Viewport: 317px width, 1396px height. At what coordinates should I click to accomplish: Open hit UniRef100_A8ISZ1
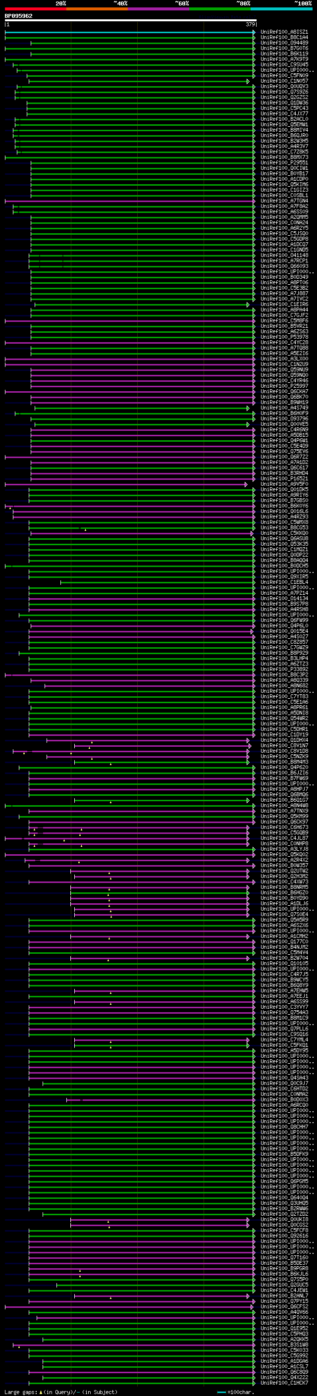click(x=284, y=32)
